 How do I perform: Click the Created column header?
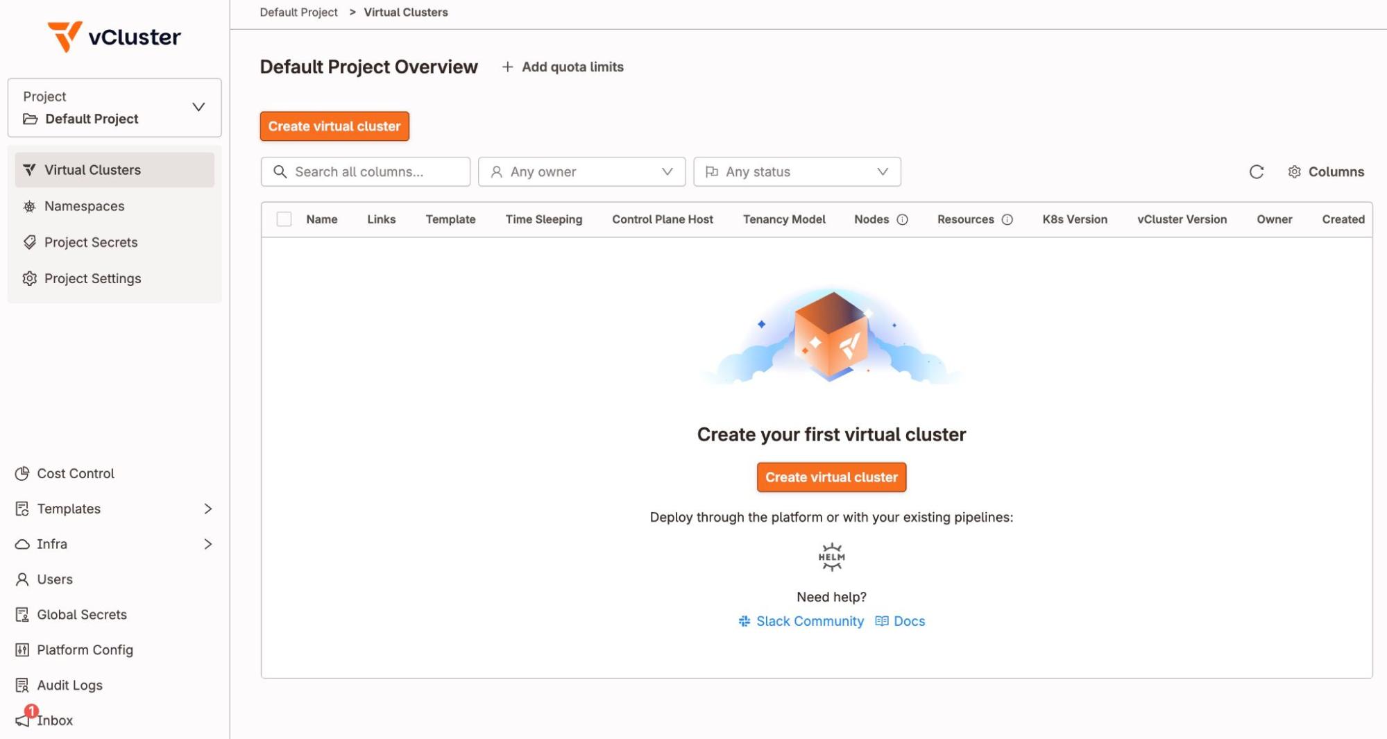click(1343, 219)
